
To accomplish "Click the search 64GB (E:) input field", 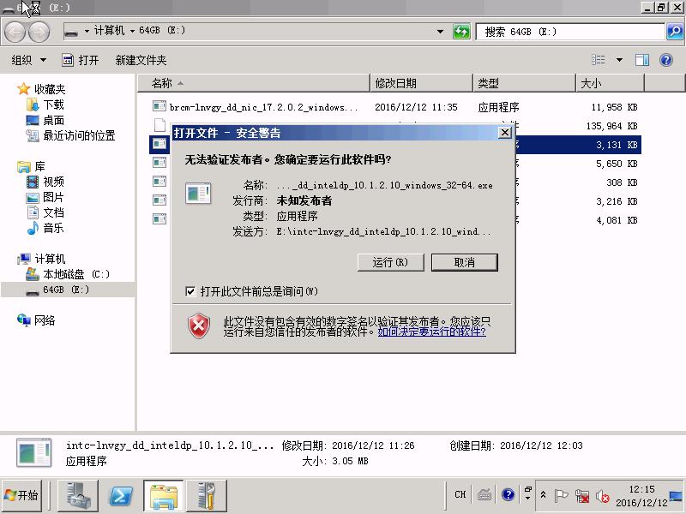I will 570,32.
